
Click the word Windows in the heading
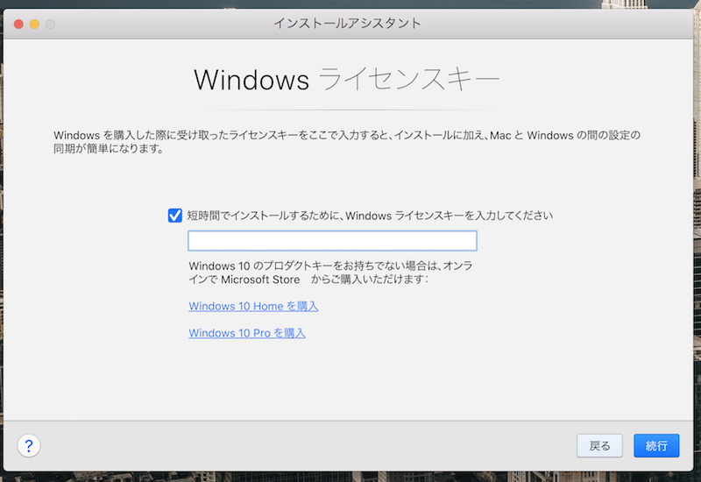[x=251, y=80]
